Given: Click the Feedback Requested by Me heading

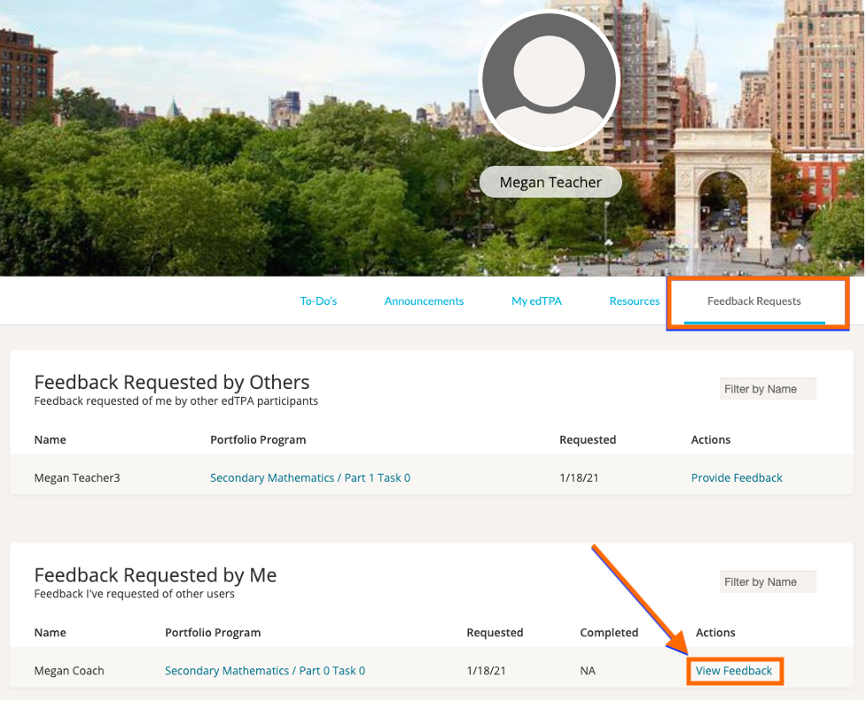Looking at the screenshot, I should [155, 575].
